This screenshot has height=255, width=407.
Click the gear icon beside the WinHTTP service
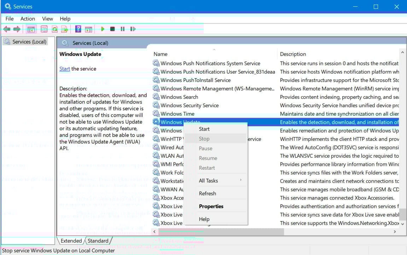(156, 139)
